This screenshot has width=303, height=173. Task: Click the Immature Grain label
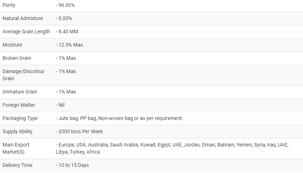click(20, 92)
